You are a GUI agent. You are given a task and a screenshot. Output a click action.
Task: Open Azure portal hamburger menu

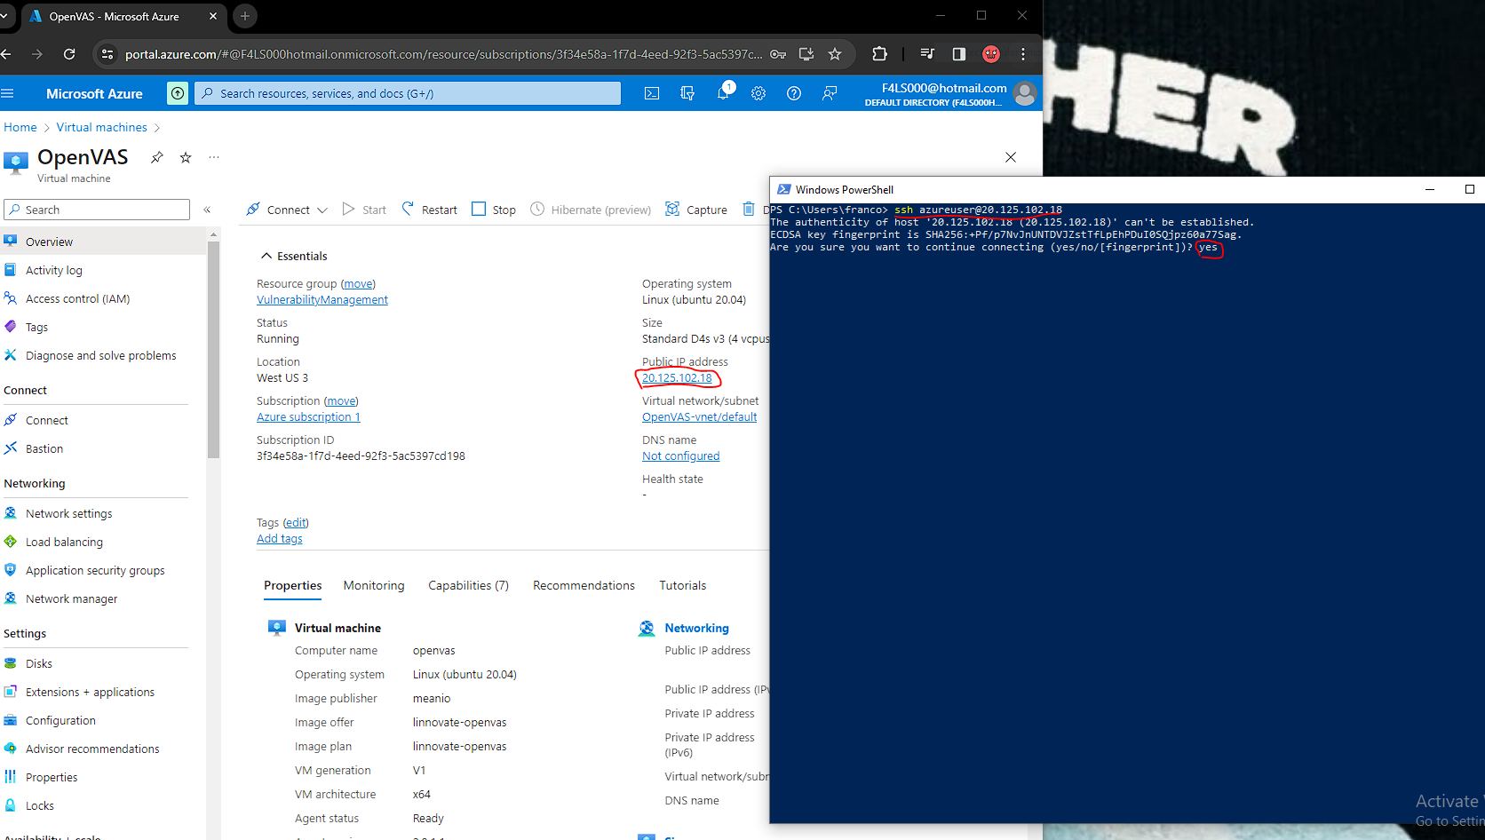coord(8,93)
